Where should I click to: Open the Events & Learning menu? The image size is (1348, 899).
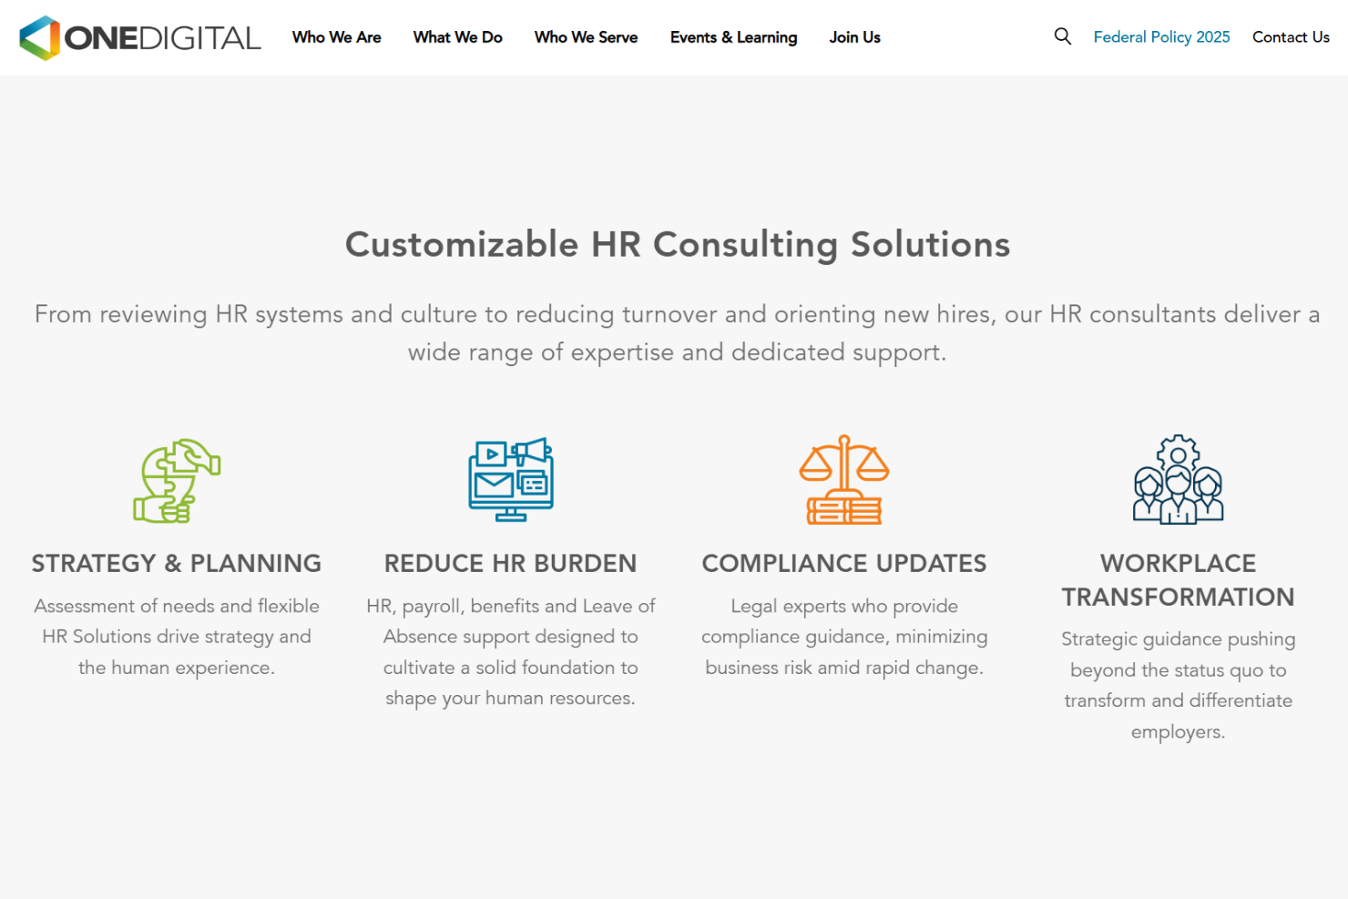(733, 37)
